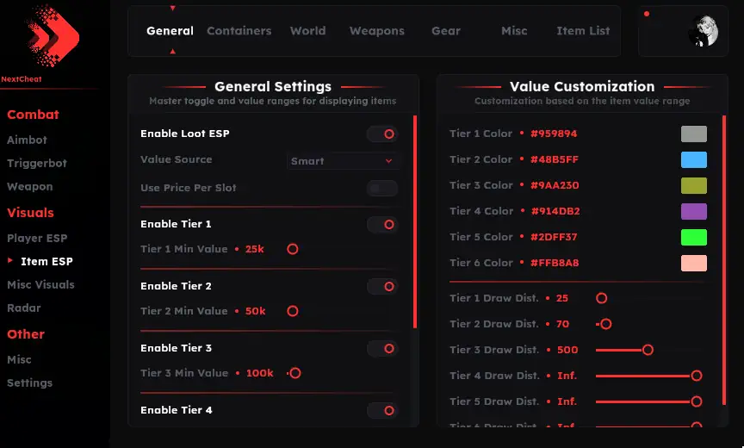
Task: Toggle the Use Price Per Slot switch
Action: (x=382, y=189)
